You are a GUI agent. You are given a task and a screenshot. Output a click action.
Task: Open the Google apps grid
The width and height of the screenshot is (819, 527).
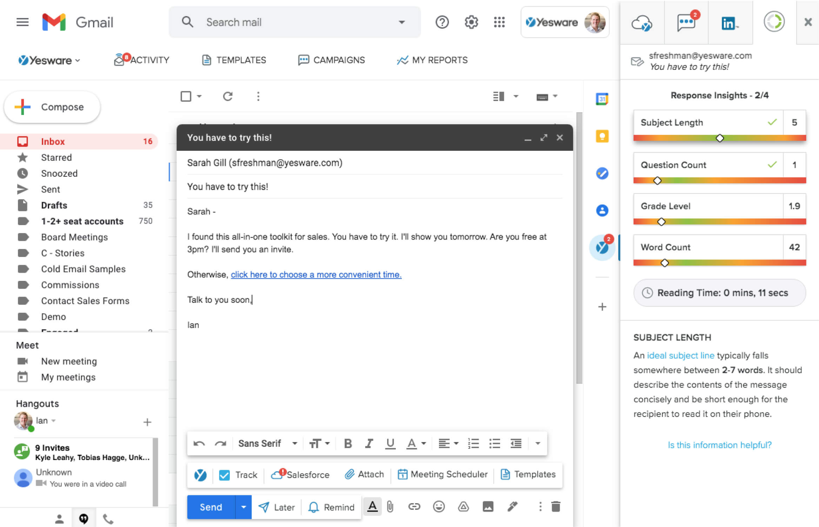pos(499,22)
